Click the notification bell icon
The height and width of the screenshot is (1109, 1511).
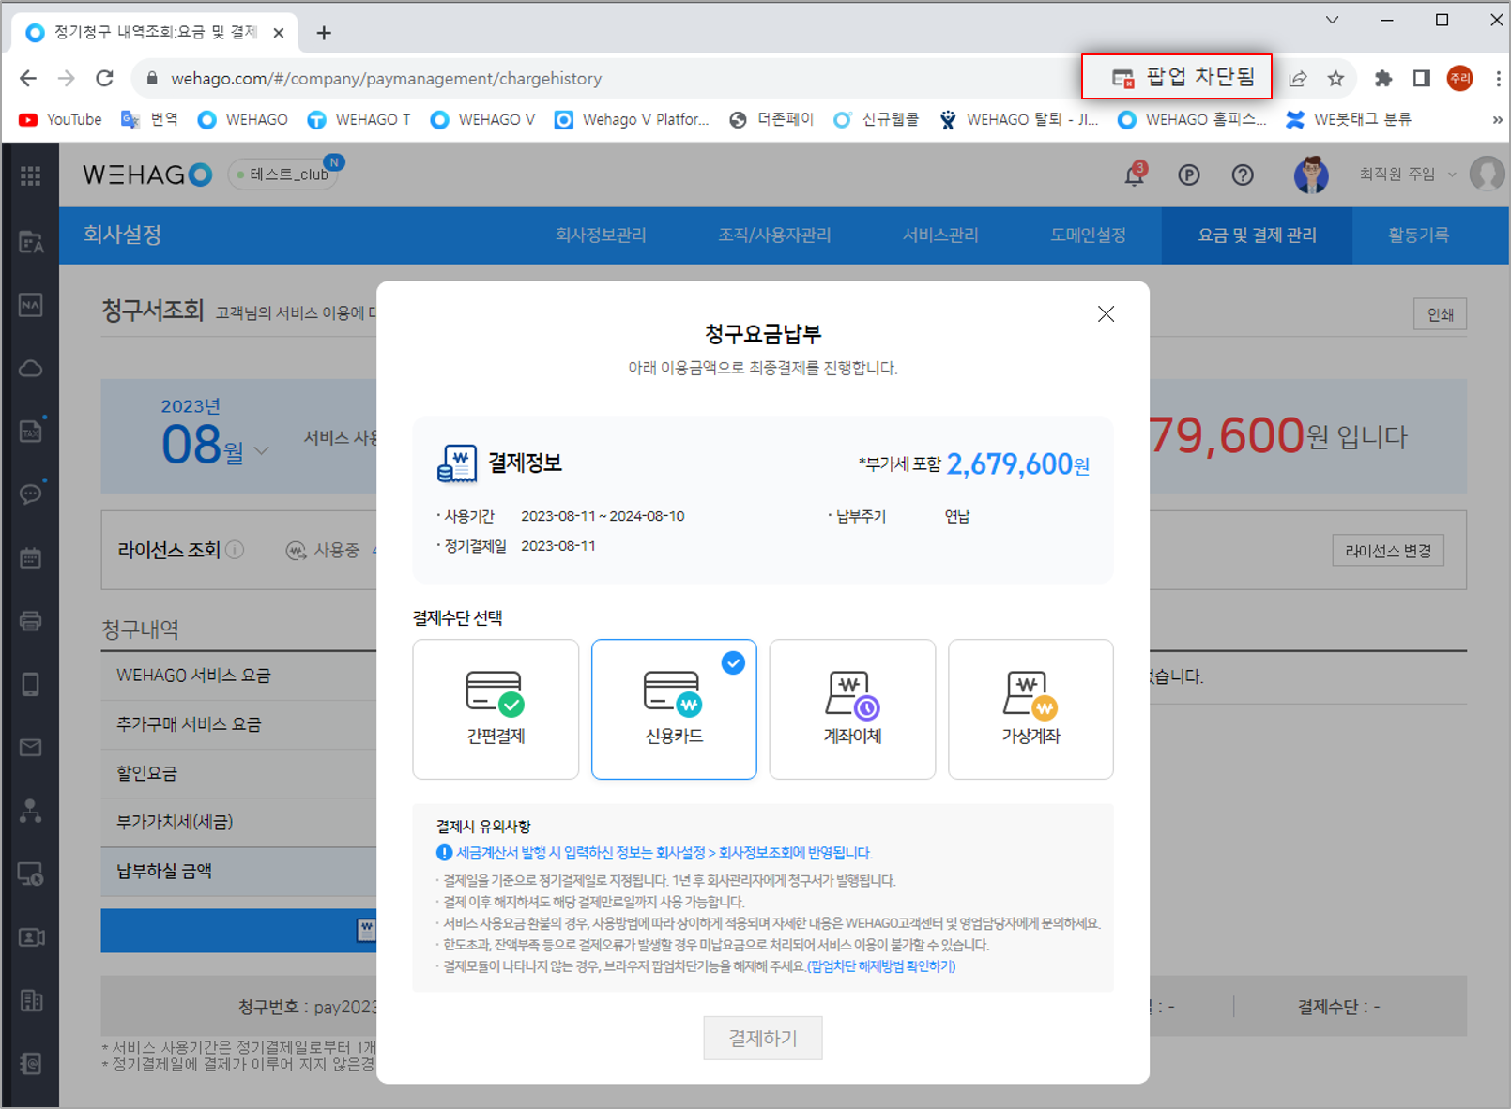tap(1135, 175)
